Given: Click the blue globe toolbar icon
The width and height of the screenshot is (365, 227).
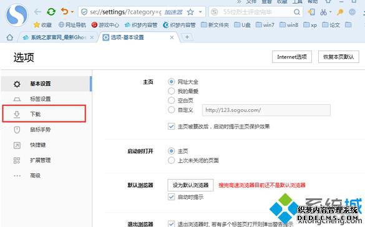Looking at the screenshot, I should [352, 12].
